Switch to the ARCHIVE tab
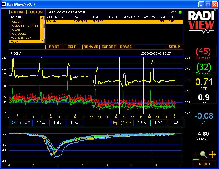This screenshot has width=219, height=169. click(x=18, y=12)
